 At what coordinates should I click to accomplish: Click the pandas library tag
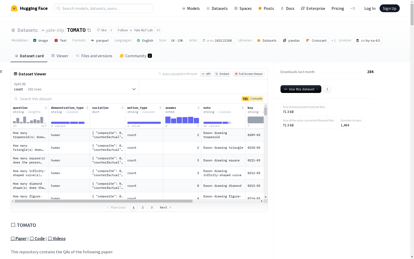pos(291,40)
